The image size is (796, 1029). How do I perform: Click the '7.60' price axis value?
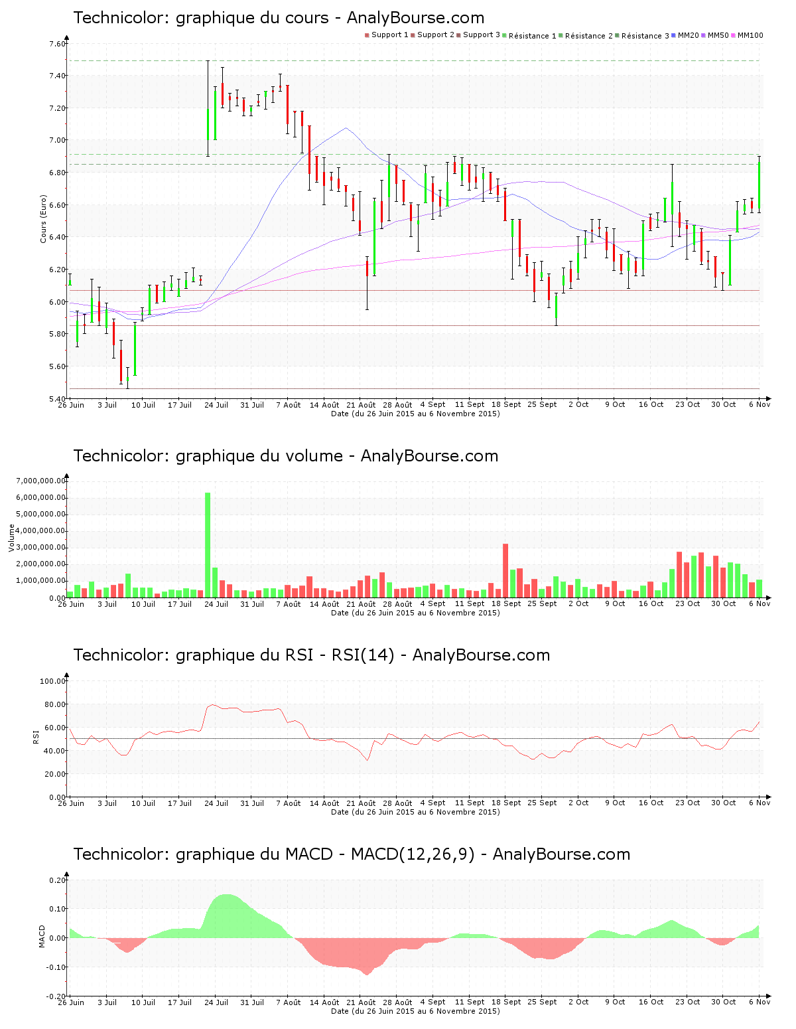(57, 44)
